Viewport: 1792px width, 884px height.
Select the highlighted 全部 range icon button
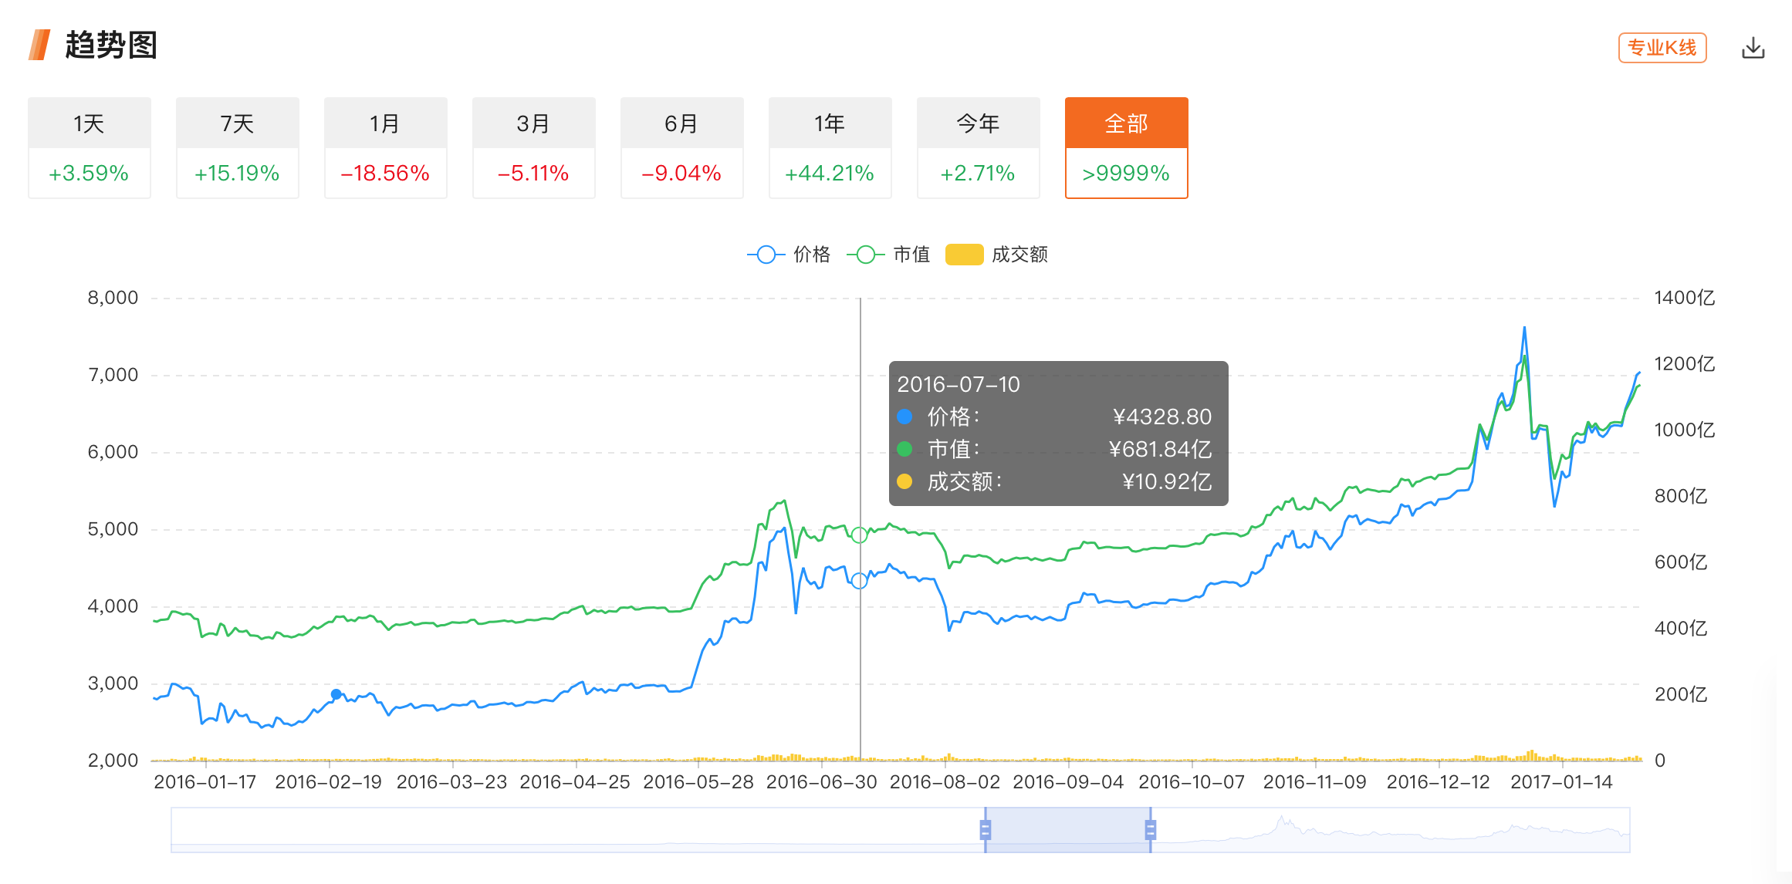[1126, 122]
